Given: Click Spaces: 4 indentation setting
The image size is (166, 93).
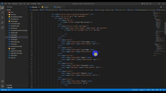Looking at the screenshot, I should (142, 90).
